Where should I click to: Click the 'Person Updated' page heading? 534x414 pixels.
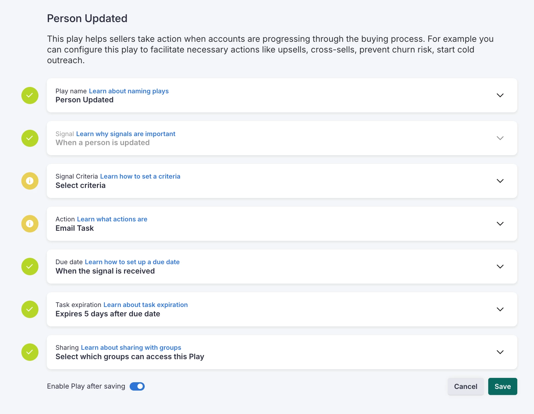click(87, 18)
